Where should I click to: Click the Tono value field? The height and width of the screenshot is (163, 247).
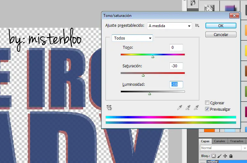click(176, 48)
